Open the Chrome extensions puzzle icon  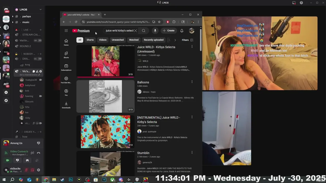pos(174,22)
